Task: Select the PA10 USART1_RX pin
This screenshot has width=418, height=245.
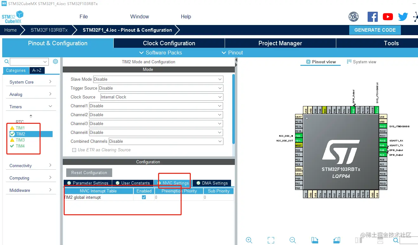Action: coord(383,141)
